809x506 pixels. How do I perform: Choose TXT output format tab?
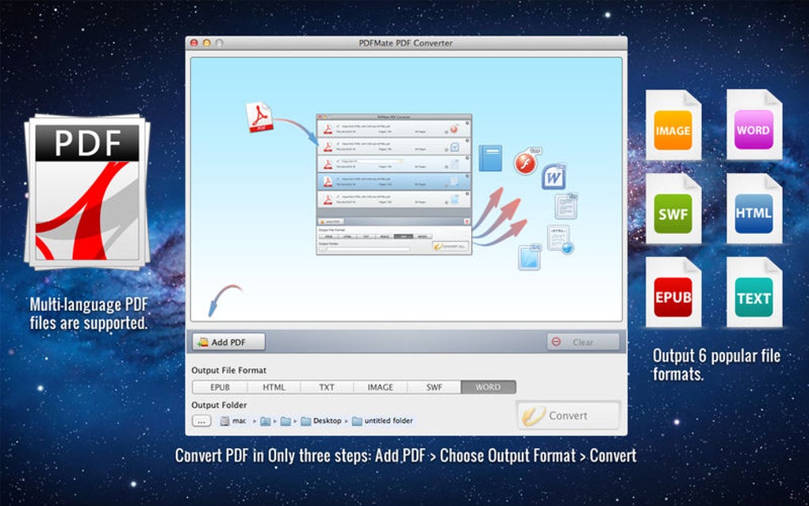(x=327, y=387)
